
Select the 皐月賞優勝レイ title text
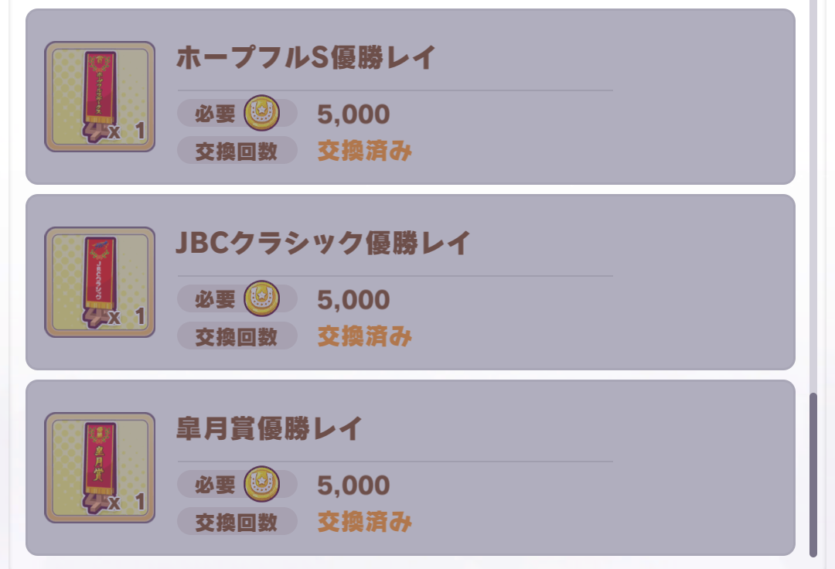point(269,429)
